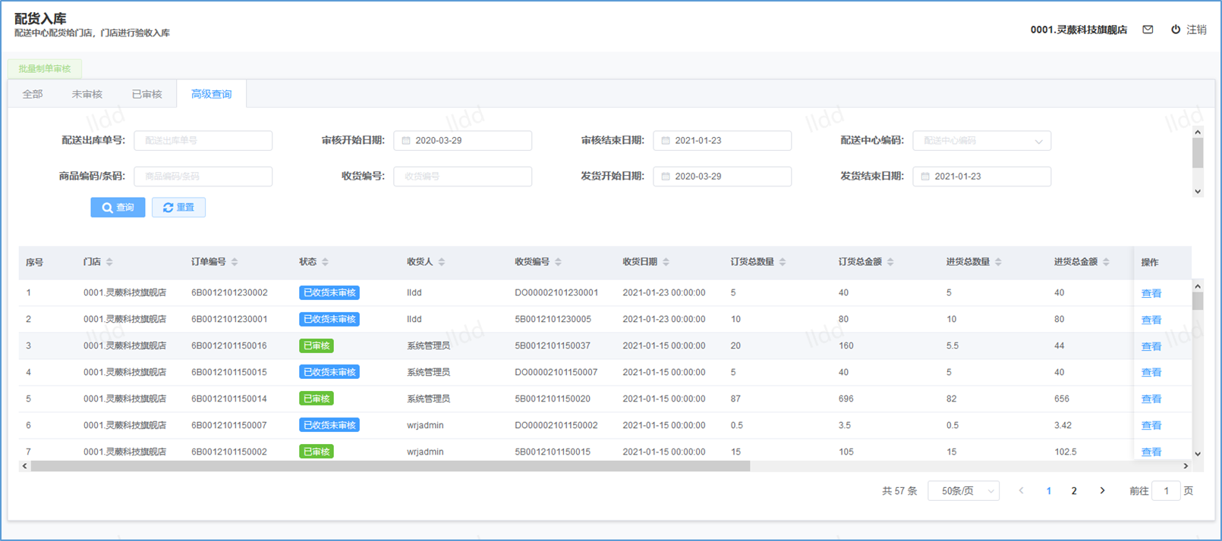The image size is (1222, 541).
Task: Switch to the 未审核 tab
Action: pyautogui.click(x=87, y=94)
